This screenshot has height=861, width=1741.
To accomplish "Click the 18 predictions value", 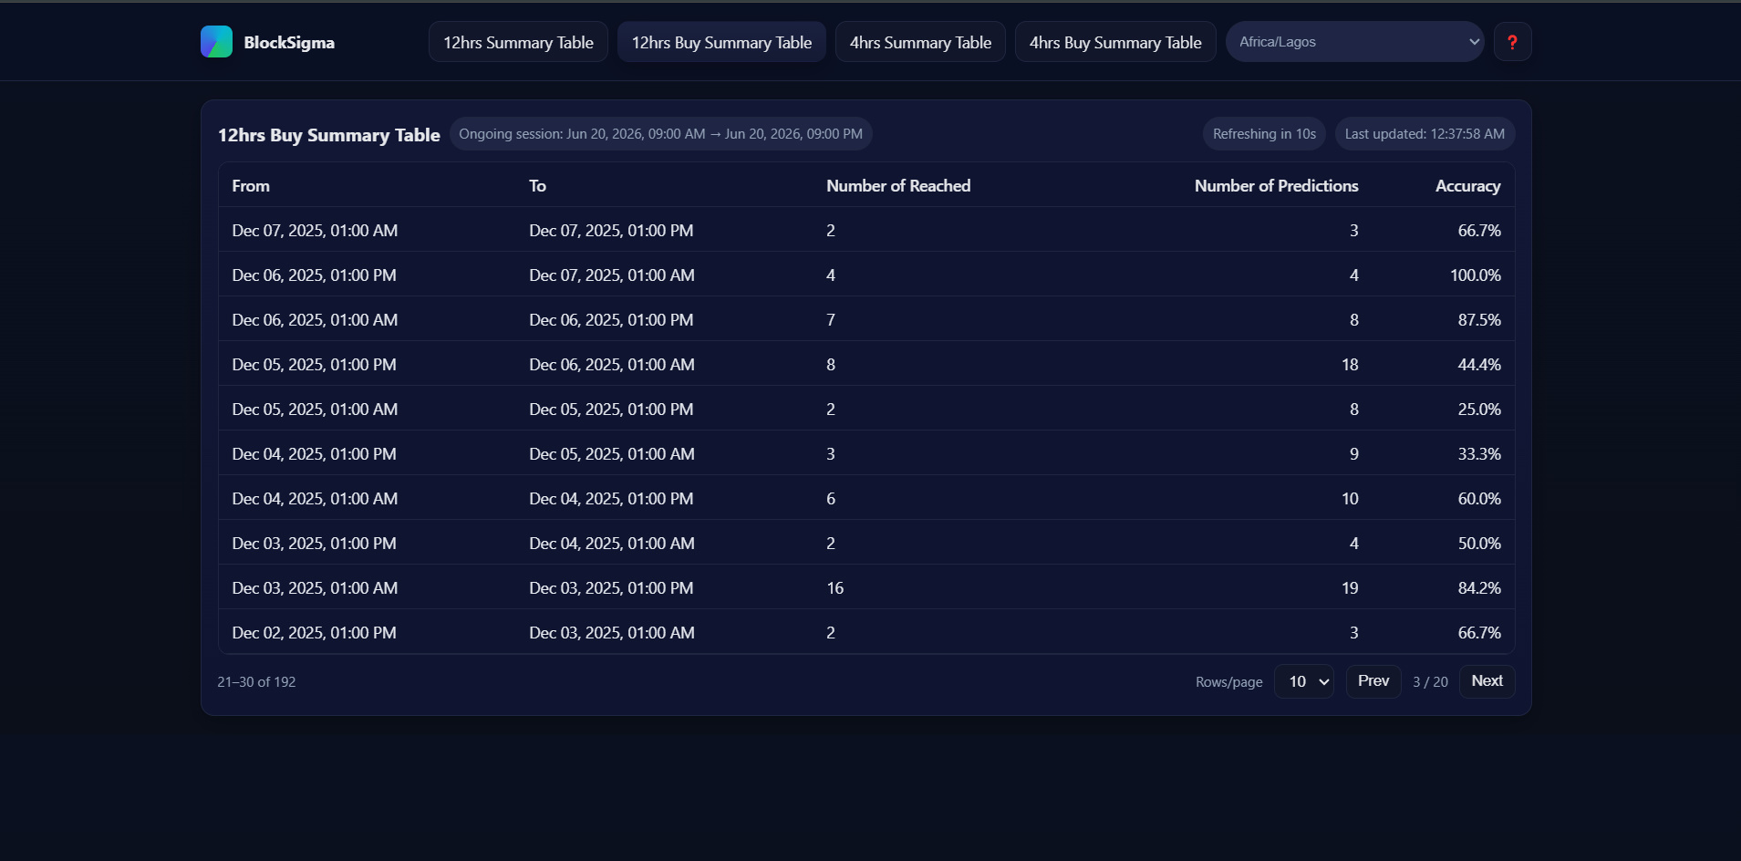I will [x=1350, y=365].
